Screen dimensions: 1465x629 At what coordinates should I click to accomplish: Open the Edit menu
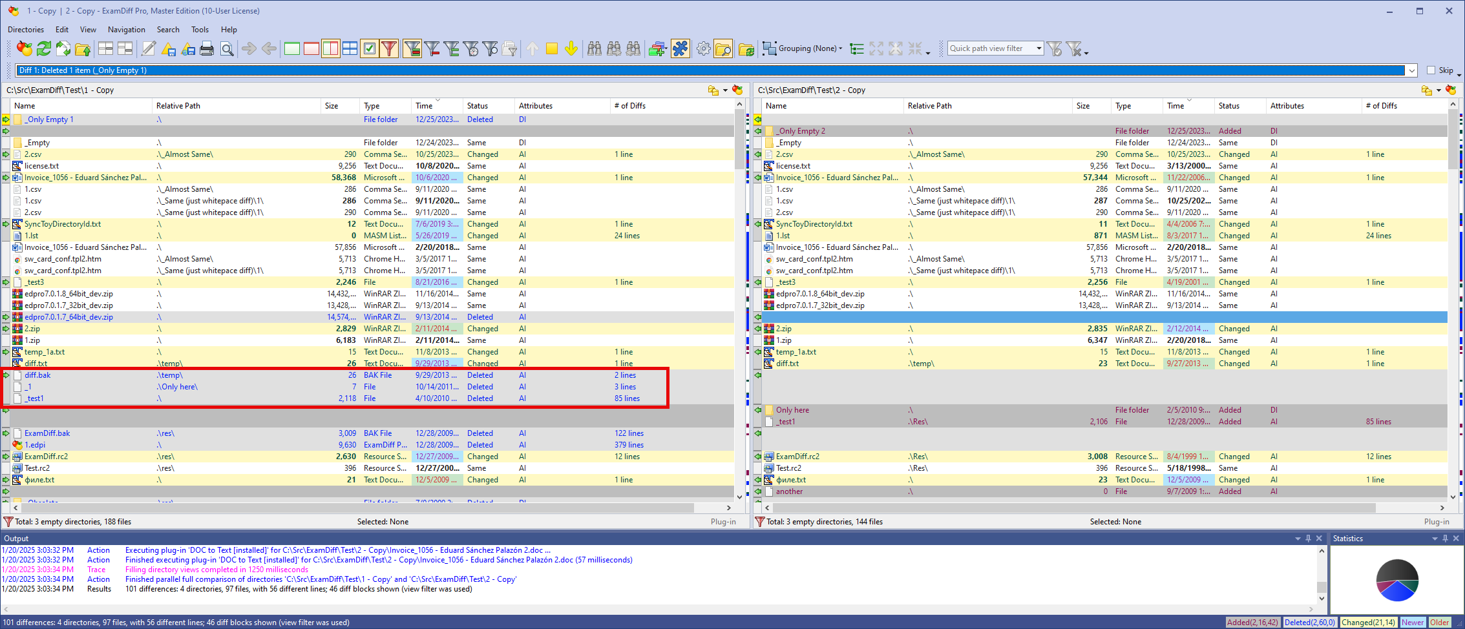click(x=62, y=30)
